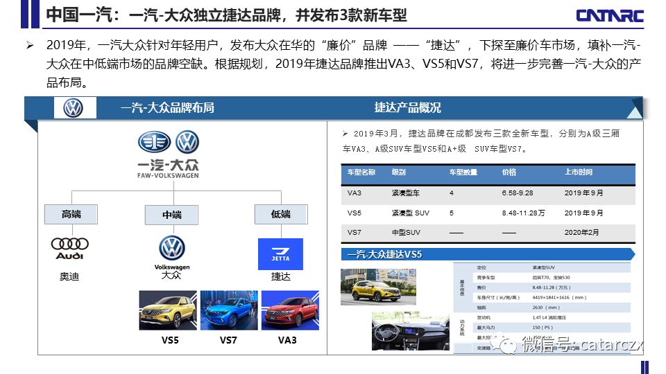
Task: Click the FAW logo emblem
Action: tap(154, 142)
